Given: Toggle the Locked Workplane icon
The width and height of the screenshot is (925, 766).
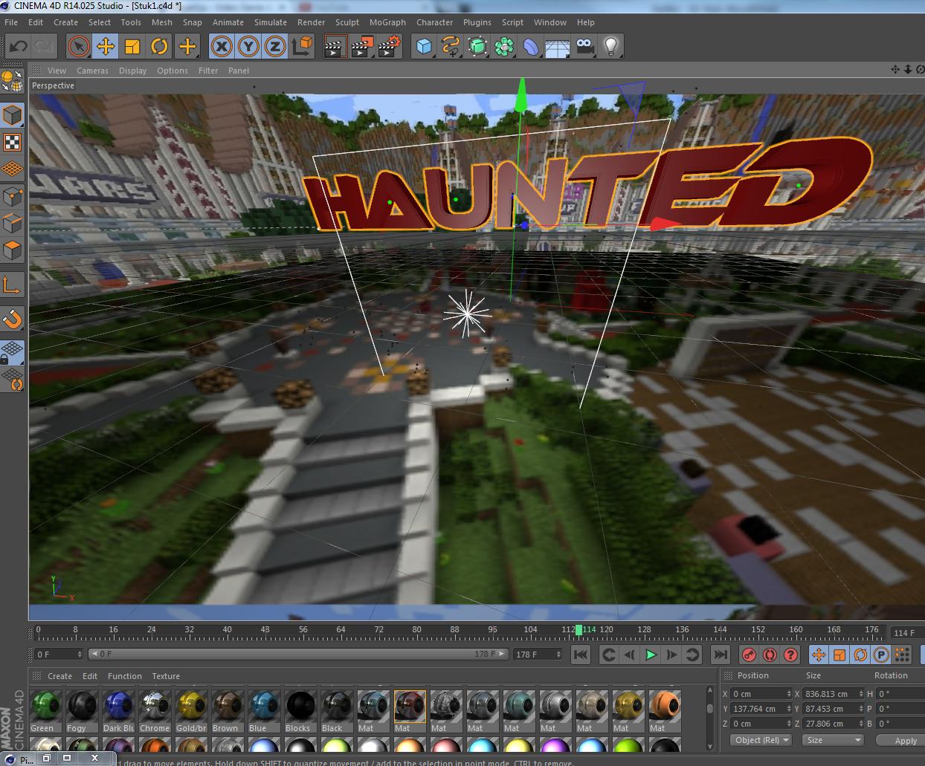Looking at the screenshot, I should click(13, 352).
